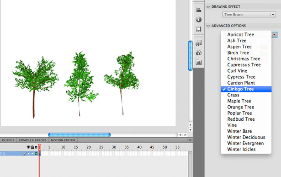Select Aspen Tree from the list

click(x=246, y=47)
